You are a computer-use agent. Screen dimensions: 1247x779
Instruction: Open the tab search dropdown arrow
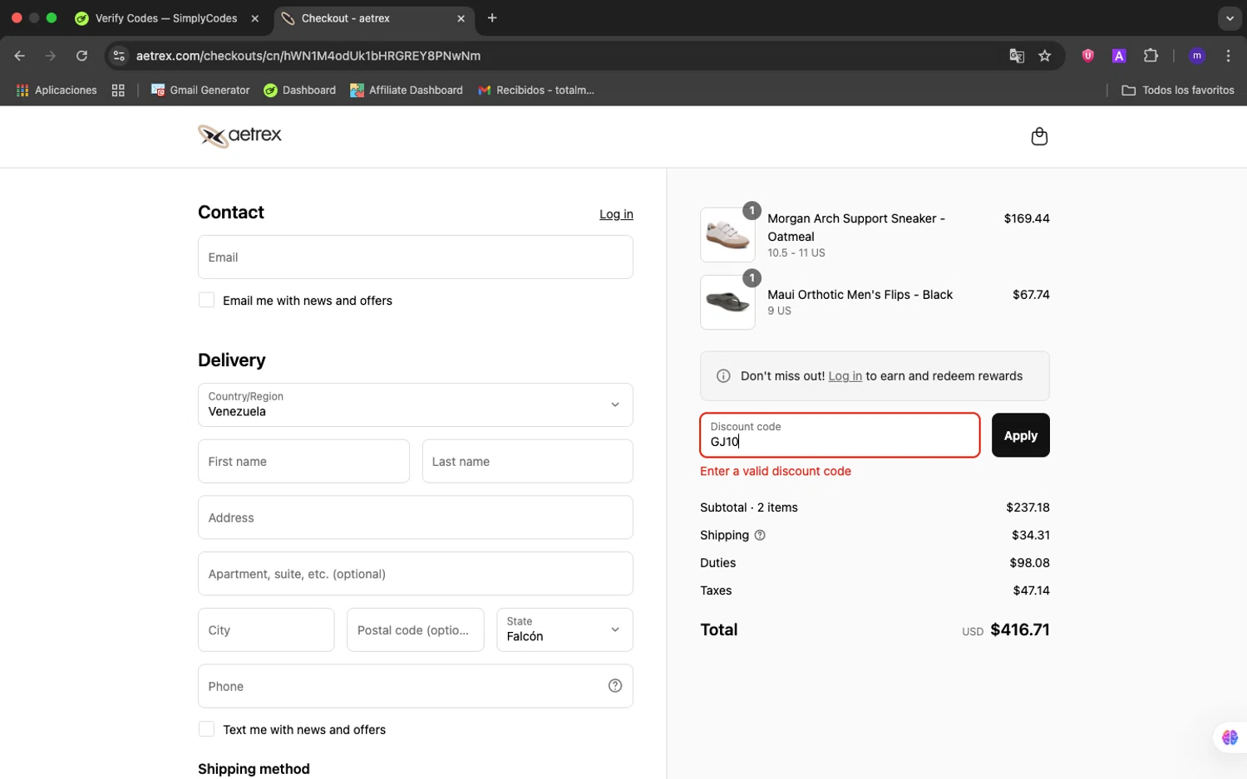[x=1230, y=18]
